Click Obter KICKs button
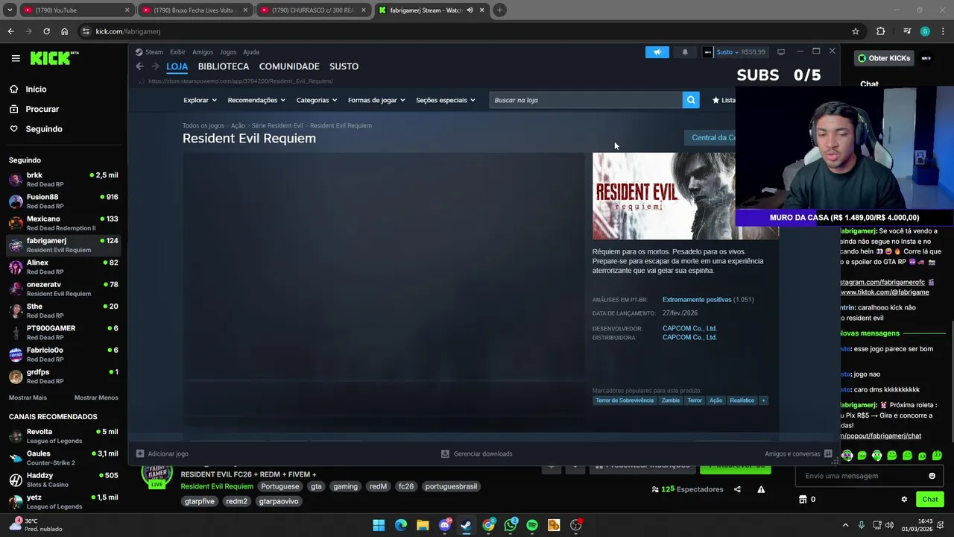 pyautogui.click(x=884, y=58)
